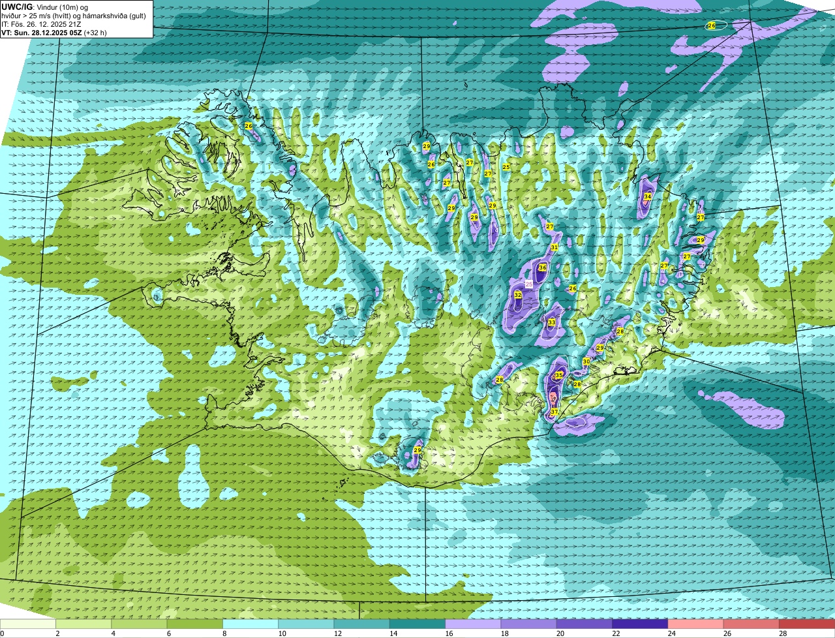Screen dimensions: 835x638
Task: Select the yellow 25 peak gust marker
Action: click(x=506, y=167)
